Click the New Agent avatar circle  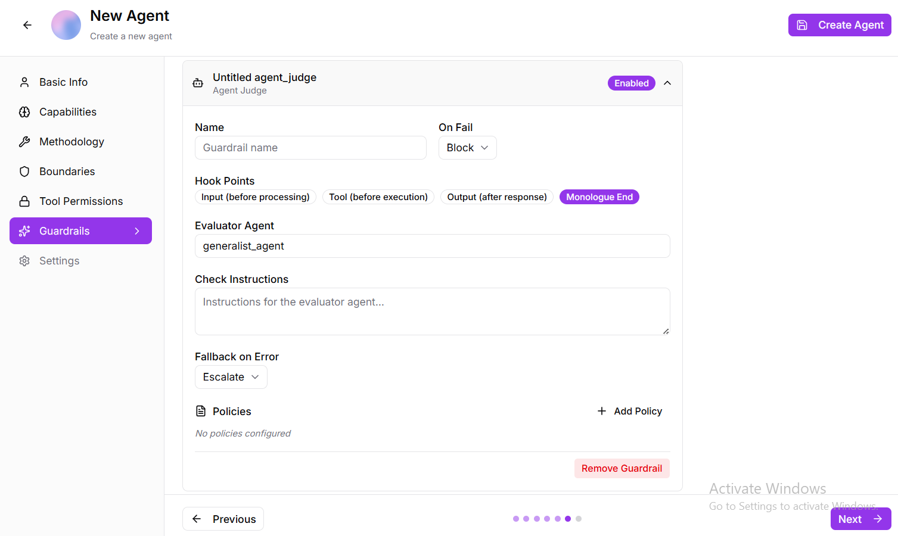click(66, 25)
